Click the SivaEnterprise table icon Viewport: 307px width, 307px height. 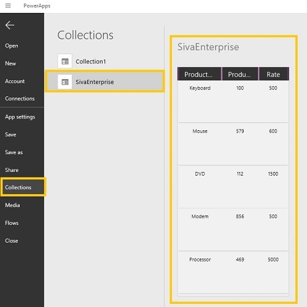click(x=65, y=82)
